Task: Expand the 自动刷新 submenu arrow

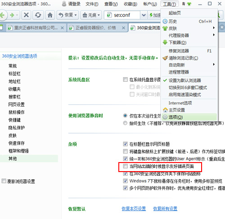Action: [x=214, y=65]
